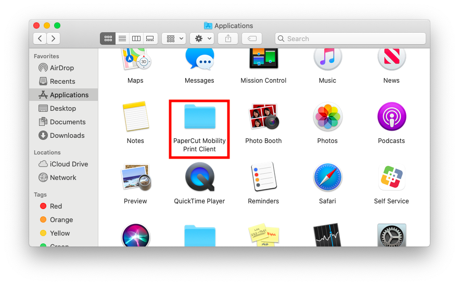The width and height of the screenshot is (459, 285).
Task: Select Downloads in the sidebar
Action: point(67,136)
